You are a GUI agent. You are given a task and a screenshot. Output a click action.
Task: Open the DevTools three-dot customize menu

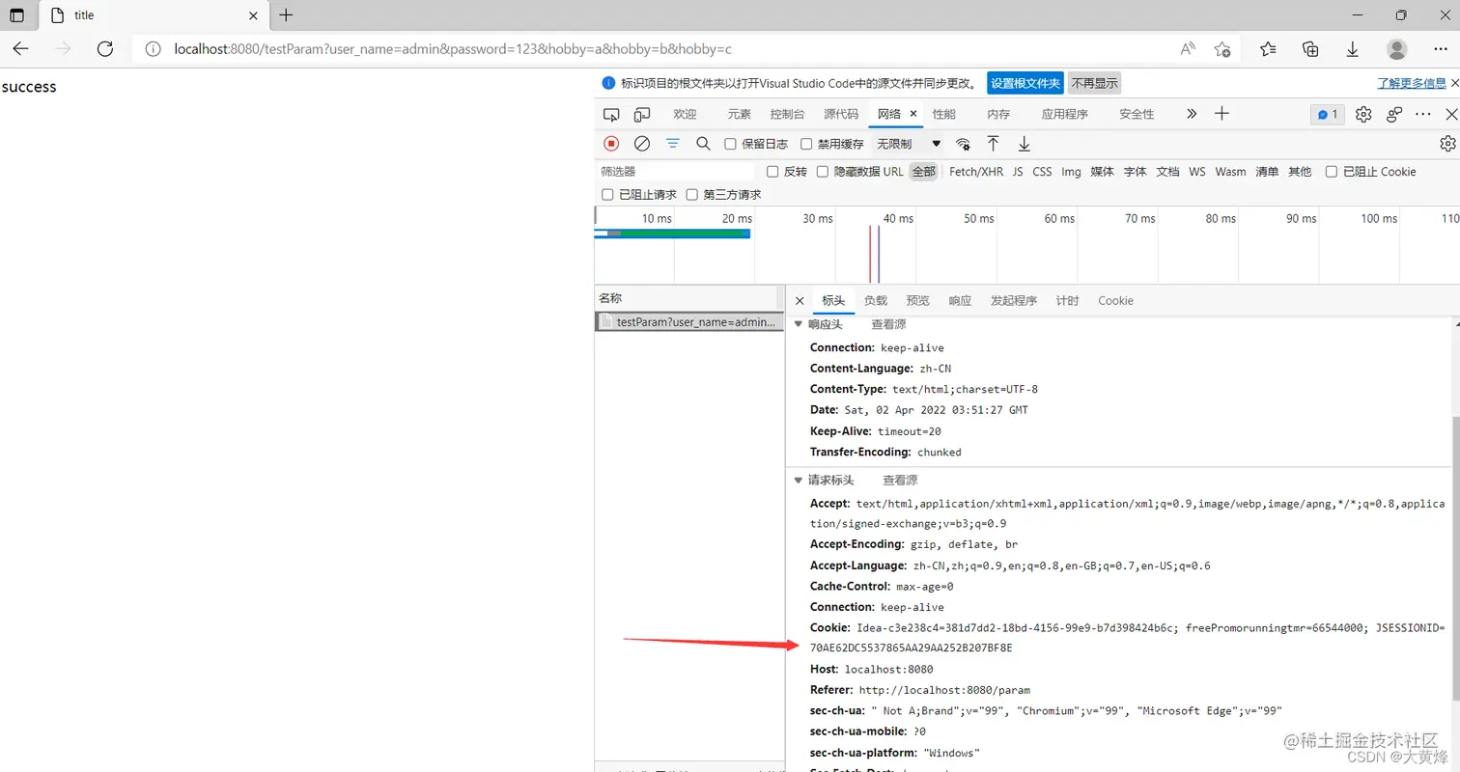(x=1423, y=114)
